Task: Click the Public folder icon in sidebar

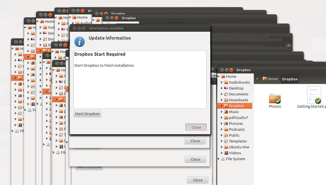Action: [226, 135]
